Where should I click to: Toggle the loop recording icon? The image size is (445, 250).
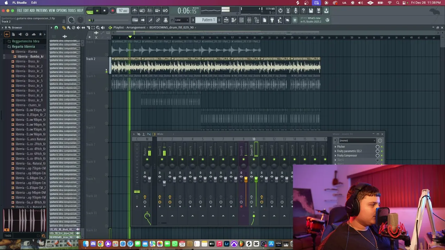(x=165, y=10)
